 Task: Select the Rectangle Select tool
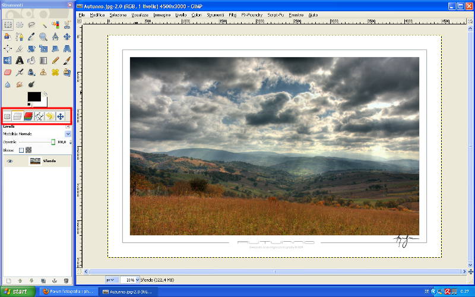click(8, 25)
